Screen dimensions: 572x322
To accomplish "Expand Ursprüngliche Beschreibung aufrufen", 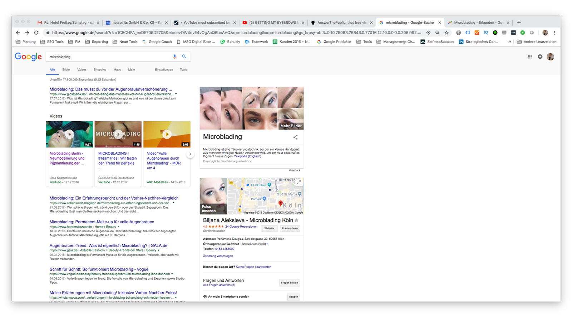I will click(227, 161).
